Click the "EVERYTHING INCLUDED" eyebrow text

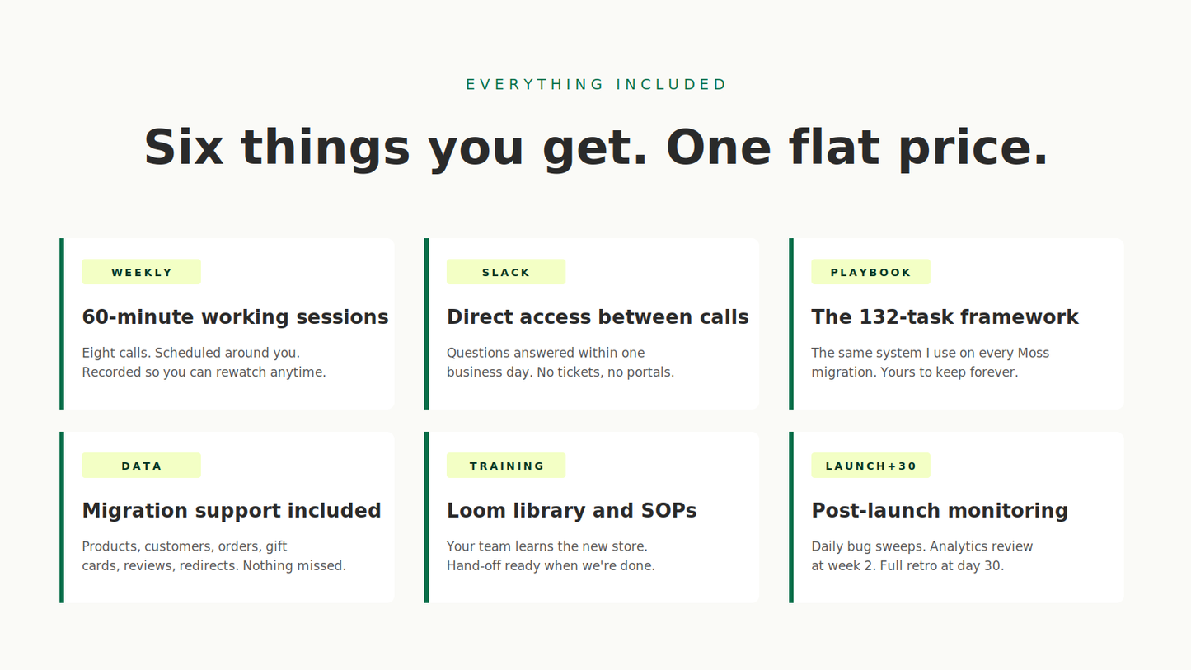click(596, 84)
